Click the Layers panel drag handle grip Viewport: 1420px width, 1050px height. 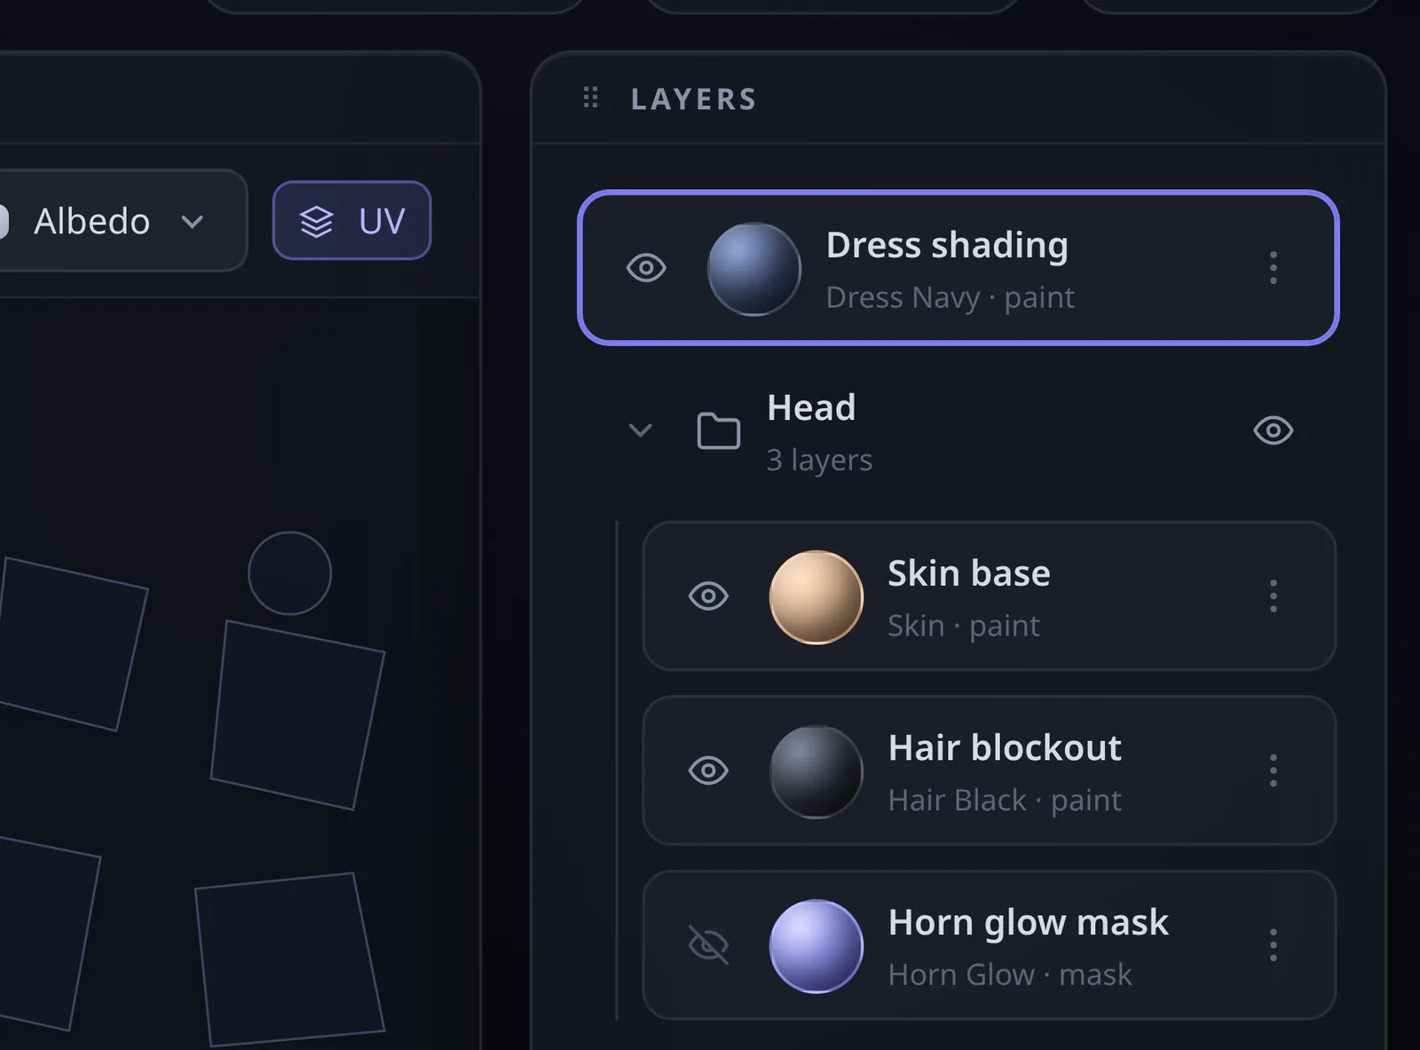[x=590, y=98]
